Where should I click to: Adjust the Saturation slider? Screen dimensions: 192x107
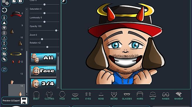pos(44,13)
